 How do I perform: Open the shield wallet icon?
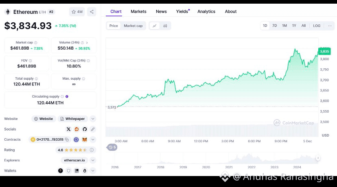coord(68,171)
